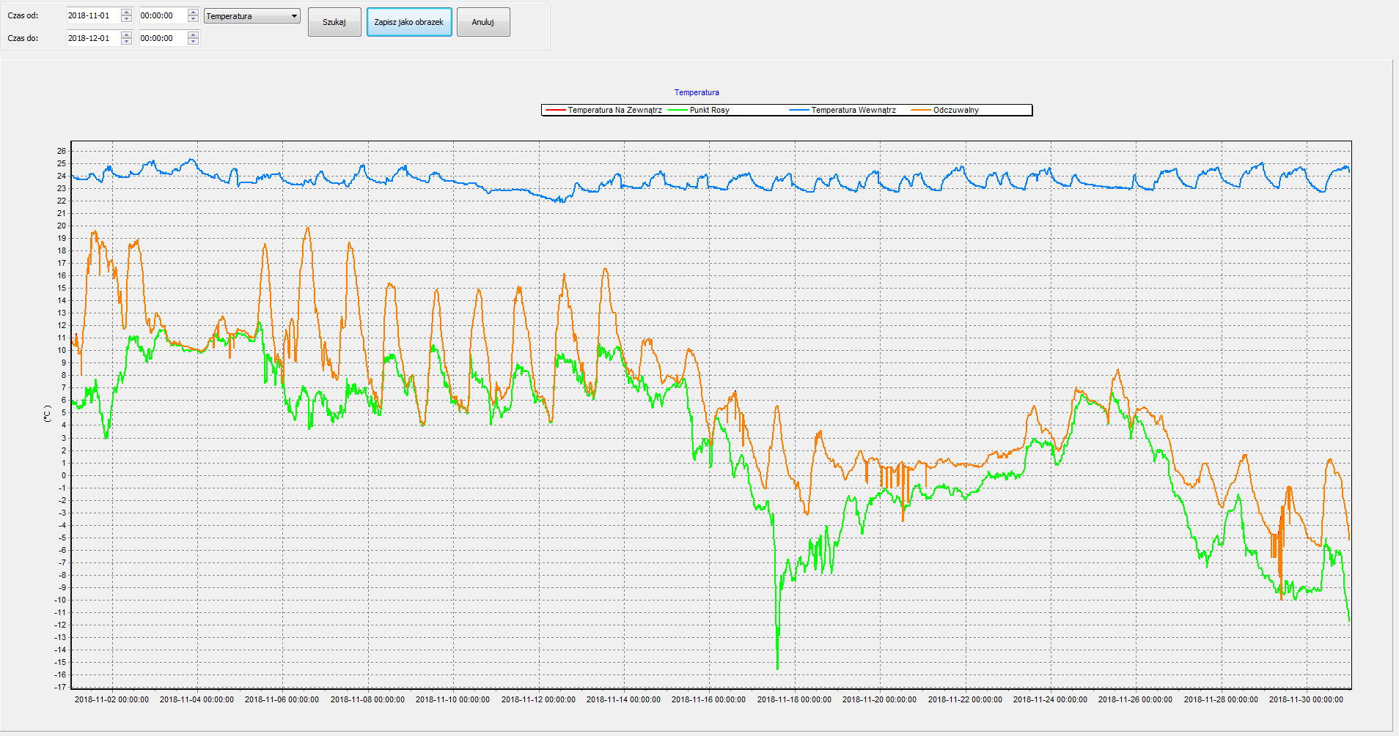The width and height of the screenshot is (1399, 736).
Task: Click up arrow on Czas od time
Action: pyautogui.click(x=193, y=12)
